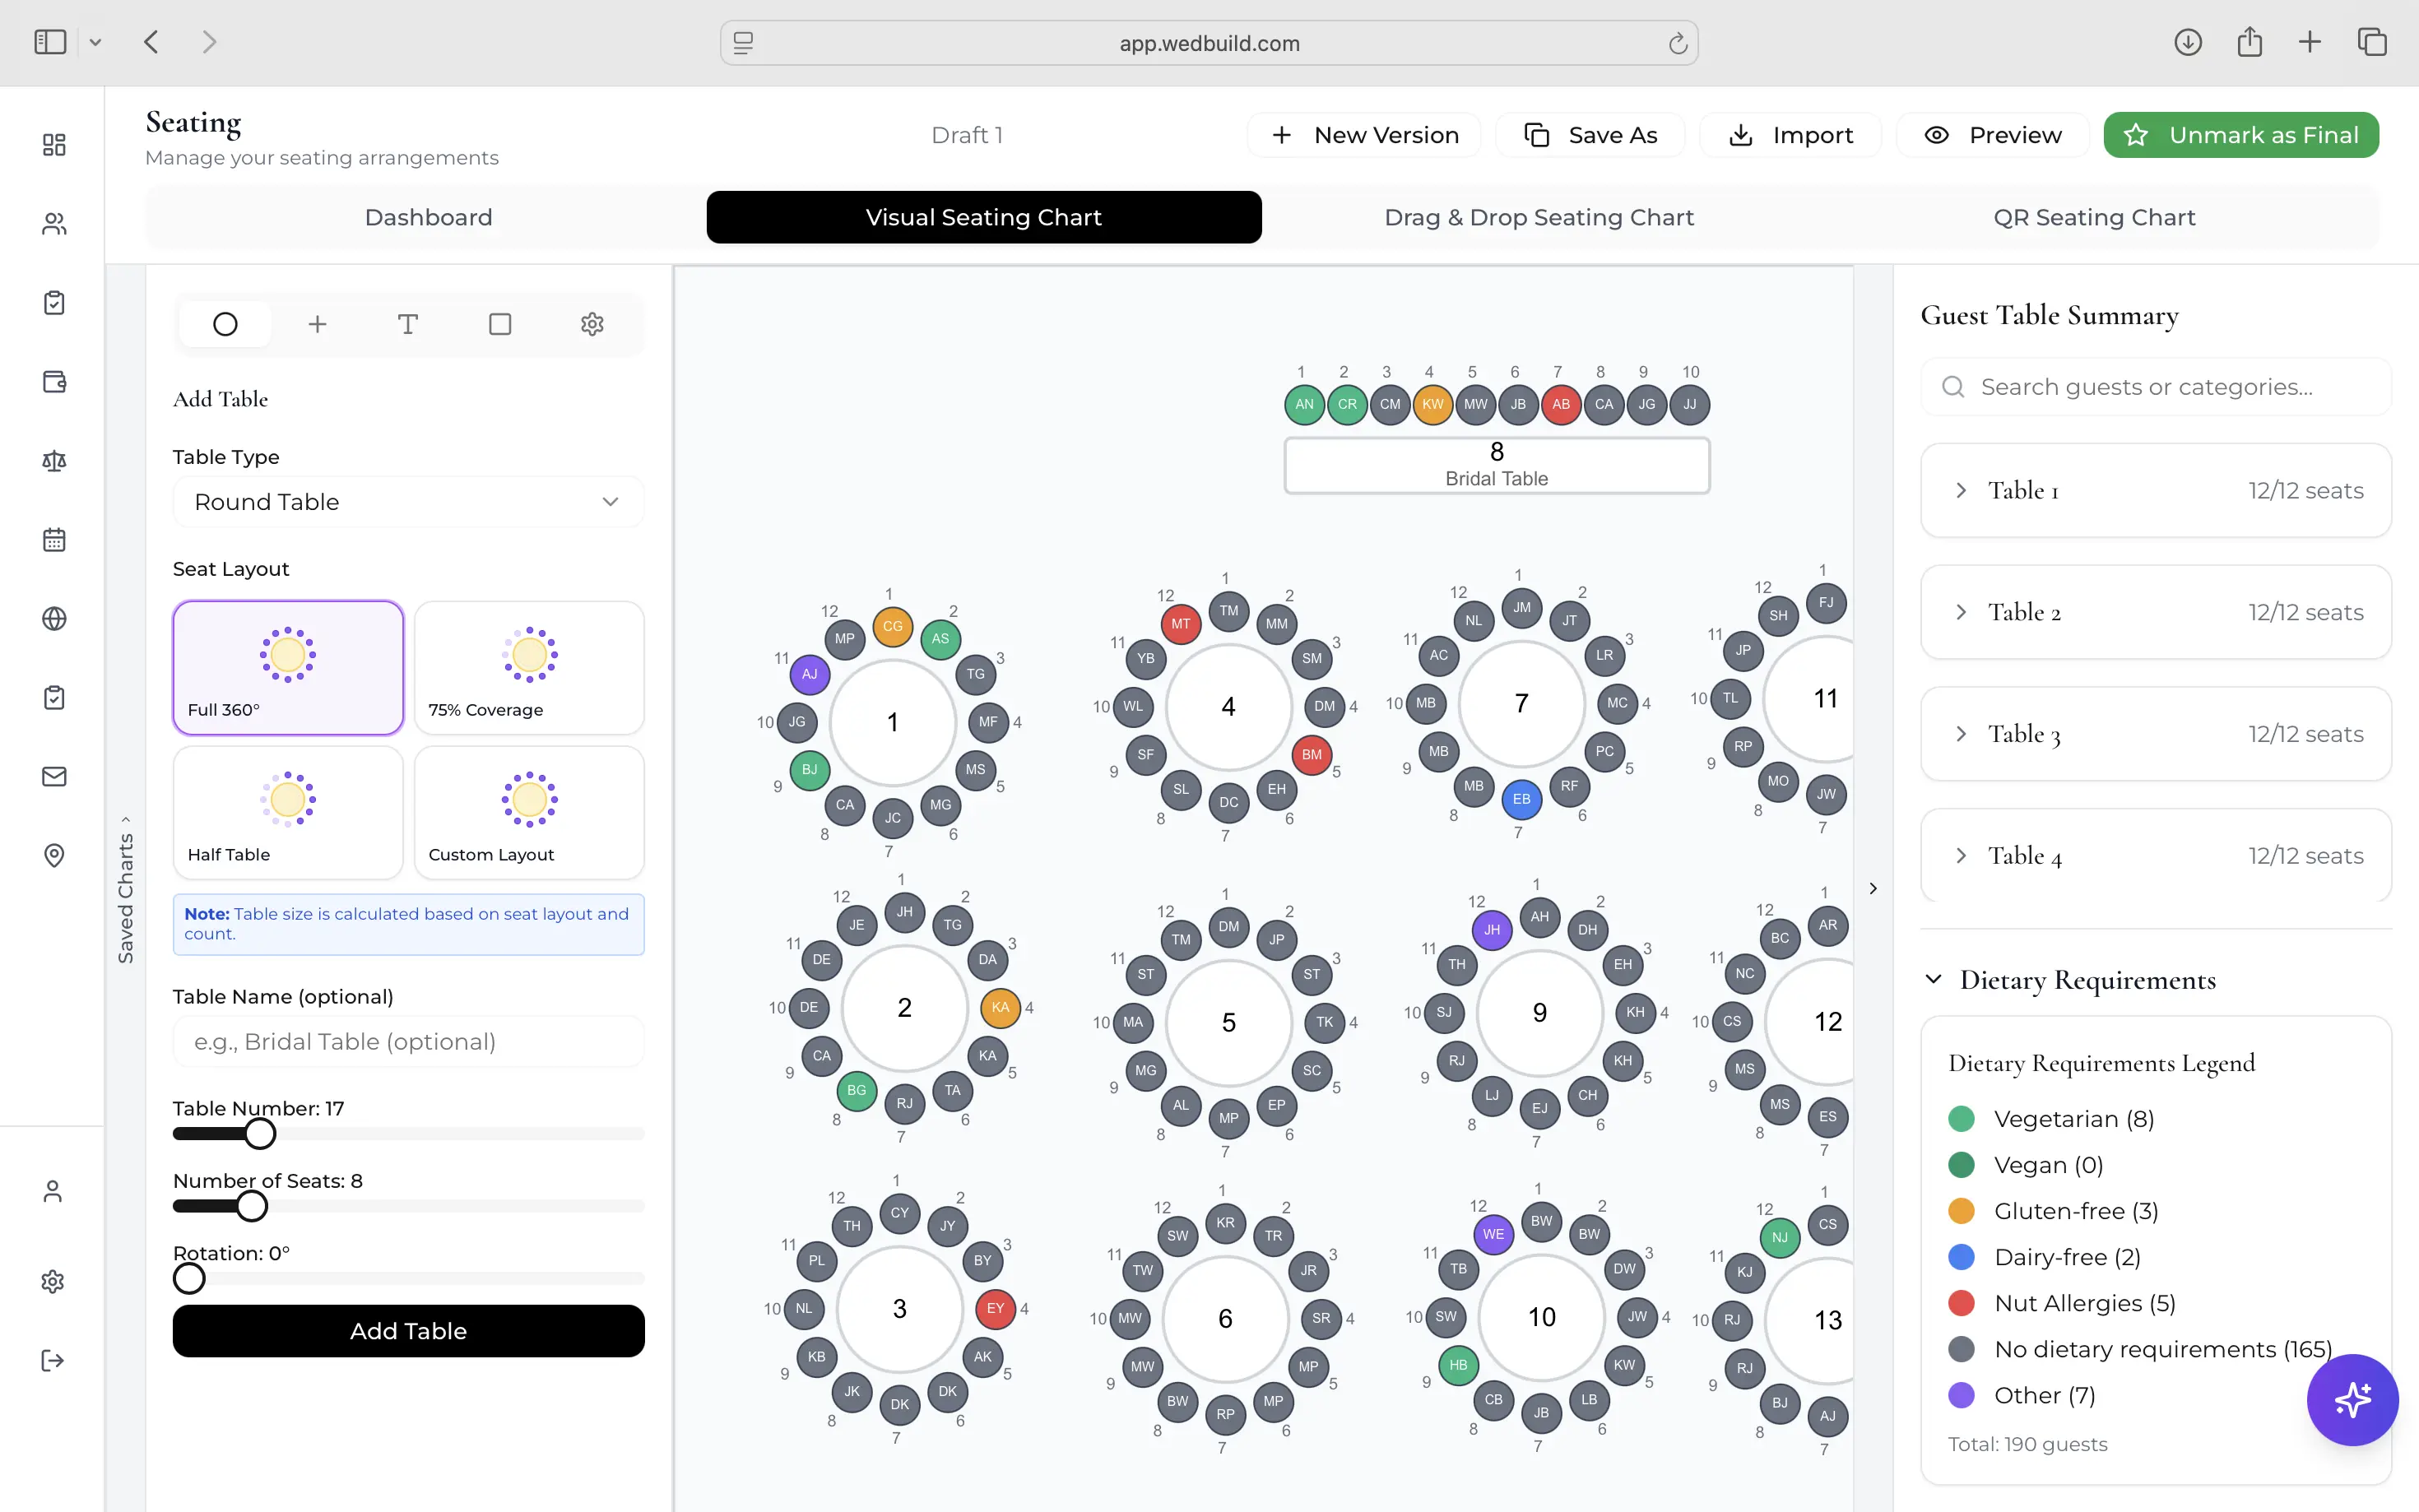Open the Table Type dropdown
The image size is (2419, 1512).
click(x=408, y=502)
